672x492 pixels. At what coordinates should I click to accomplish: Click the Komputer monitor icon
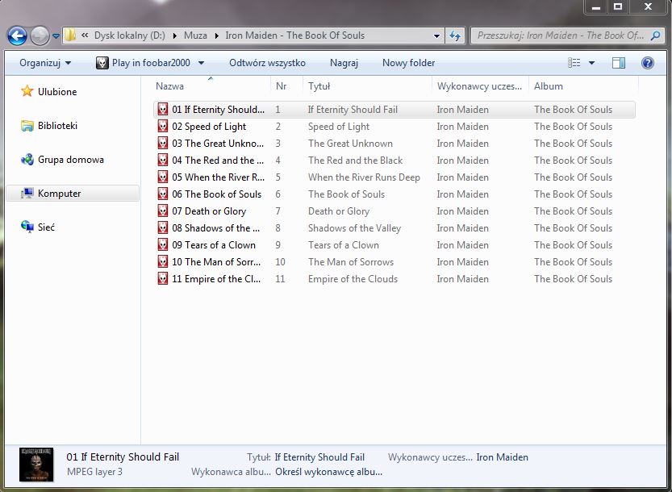pyautogui.click(x=27, y=194)
